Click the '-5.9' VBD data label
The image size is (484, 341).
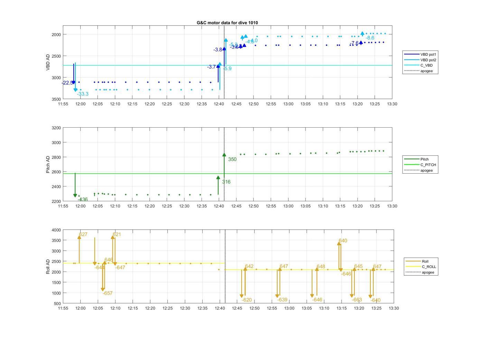(227, 69)
